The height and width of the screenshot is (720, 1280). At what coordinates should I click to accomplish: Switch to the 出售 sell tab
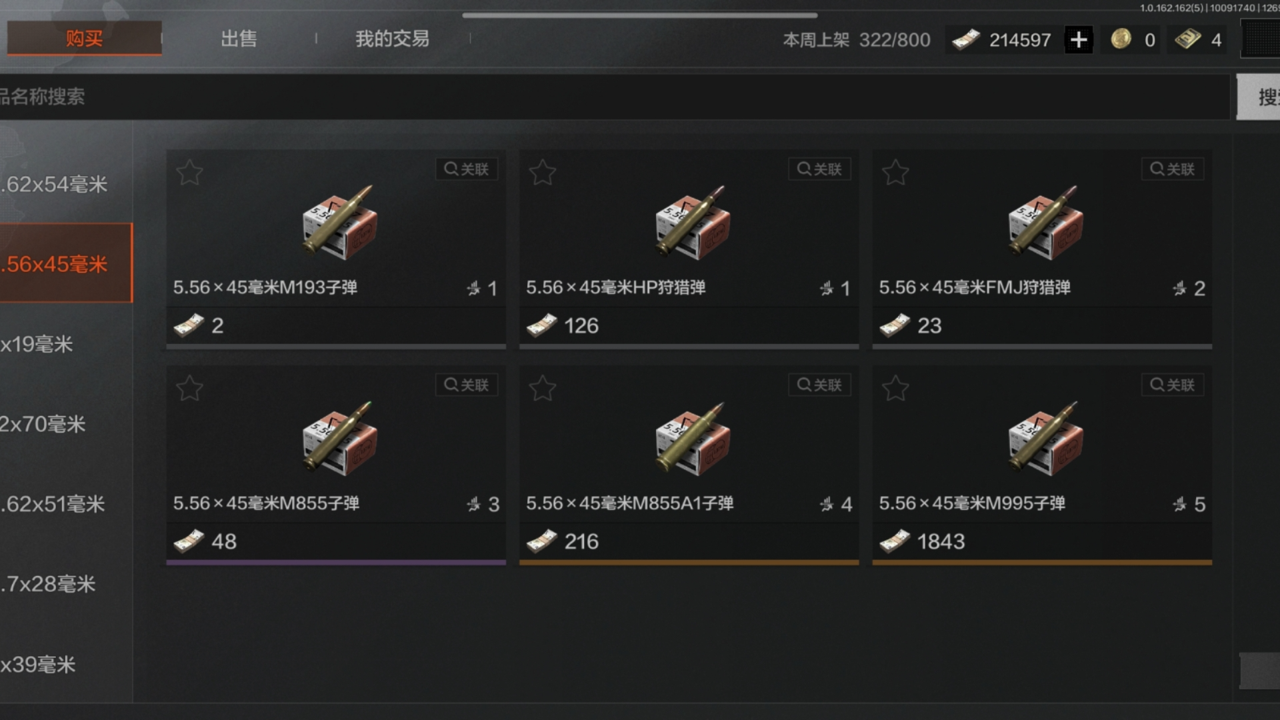(239, 39)
